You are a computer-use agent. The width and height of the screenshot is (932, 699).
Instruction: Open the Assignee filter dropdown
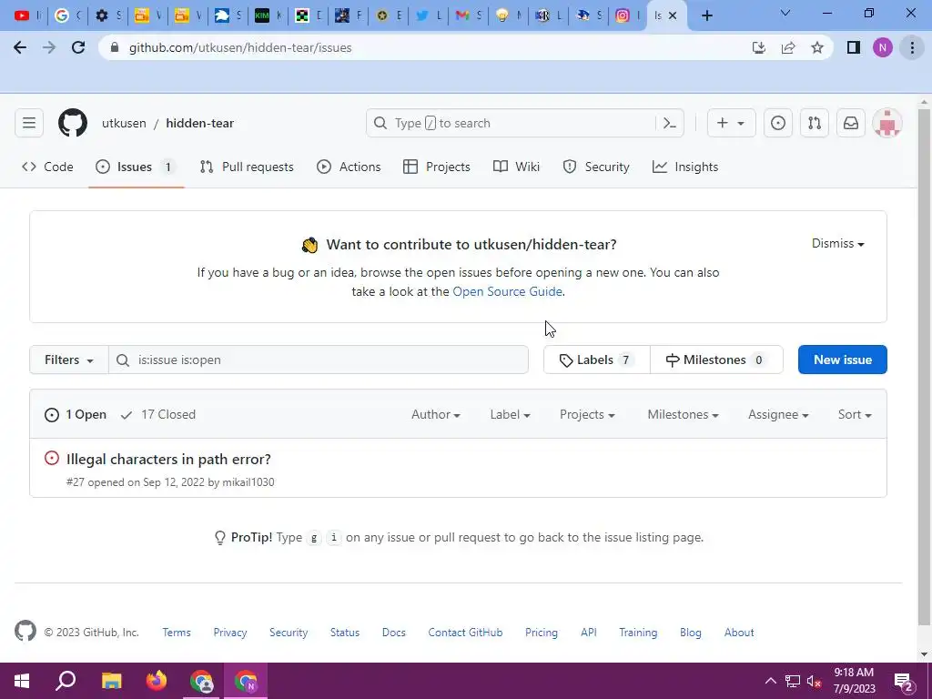tap(778, 415)
